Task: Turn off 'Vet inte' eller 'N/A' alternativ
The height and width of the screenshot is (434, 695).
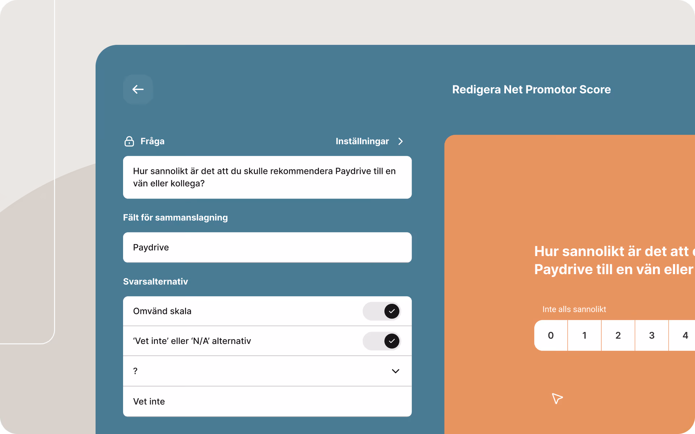Action: (382, 341)
